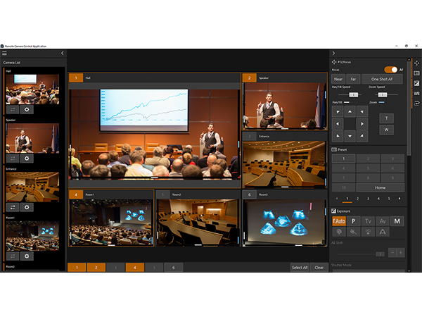Open settings gear for Hall camera

click(27, 110)
